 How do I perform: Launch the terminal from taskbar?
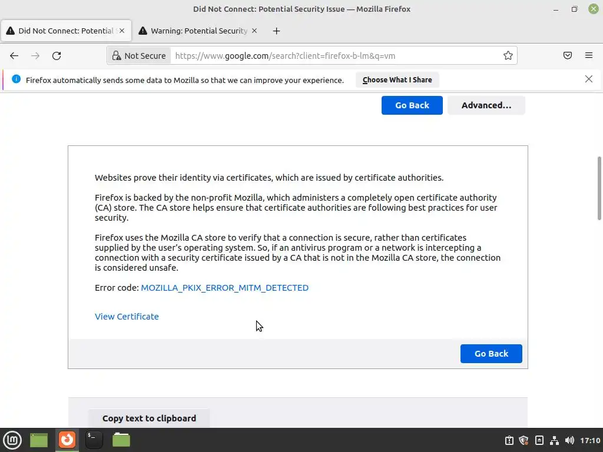pyautogui.click(x=94, y=440)
